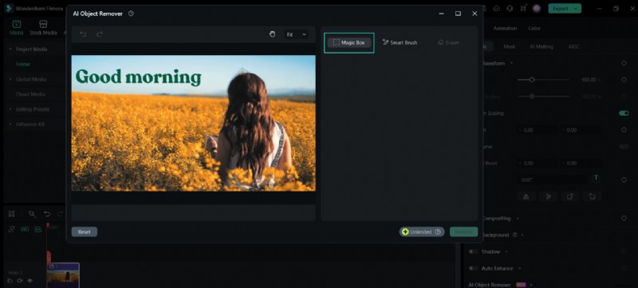The image size is (638, 288).
Task: Open the AIGC sub-tab
Action: click(x=574, y=47)
